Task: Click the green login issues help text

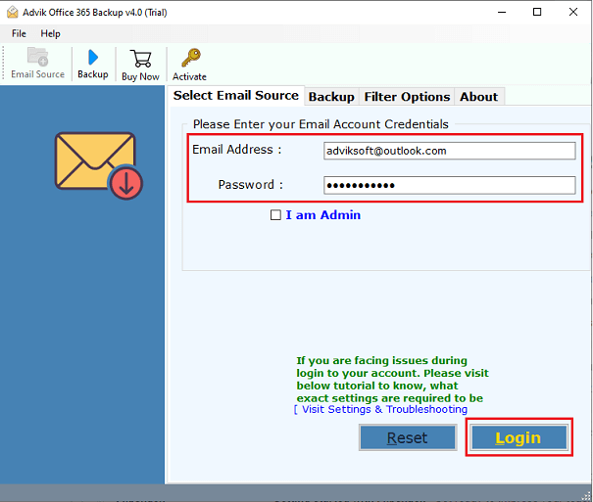Action: click(392, 380)
